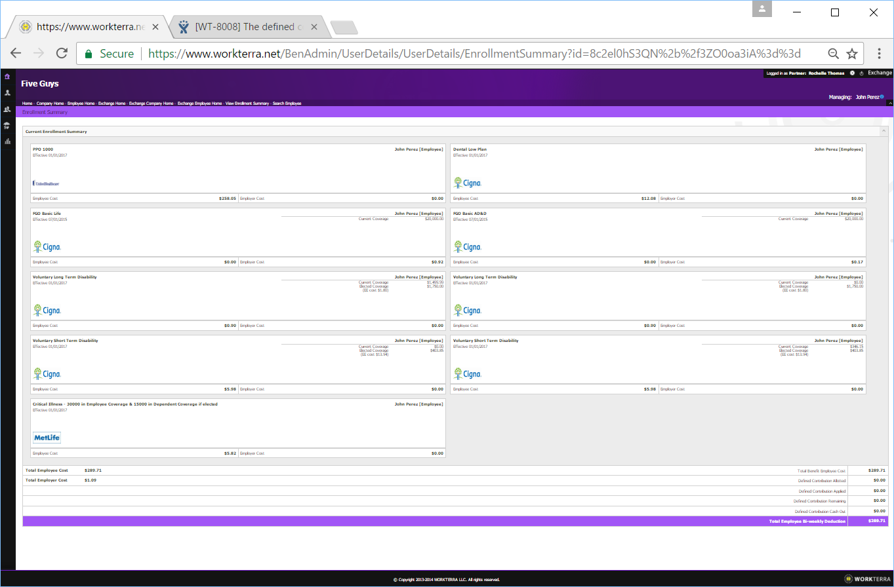Open the group-of-people icon in the sidebar

click(x=7, y=109)
